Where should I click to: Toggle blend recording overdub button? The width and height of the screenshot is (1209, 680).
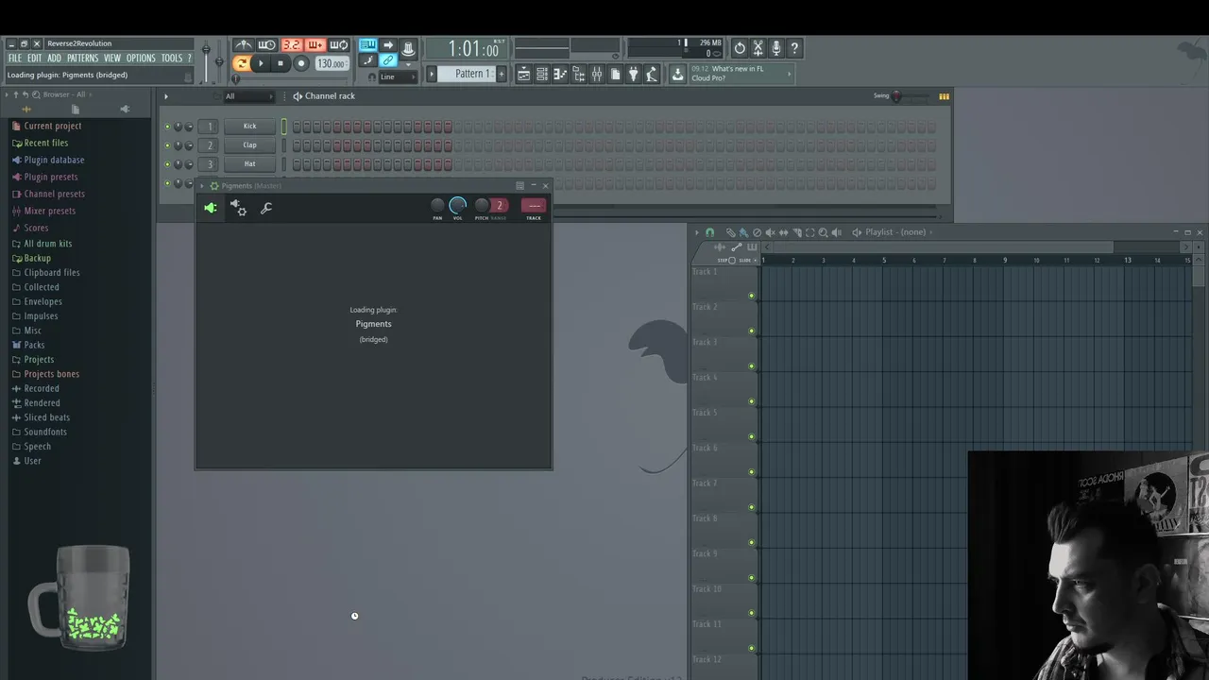[315, 44]
